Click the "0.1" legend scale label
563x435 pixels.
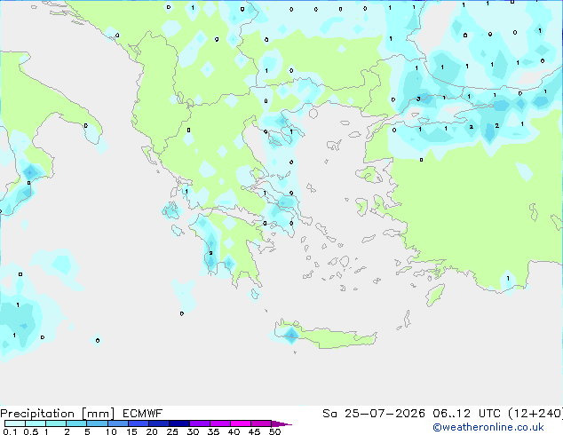coord(10,431)
